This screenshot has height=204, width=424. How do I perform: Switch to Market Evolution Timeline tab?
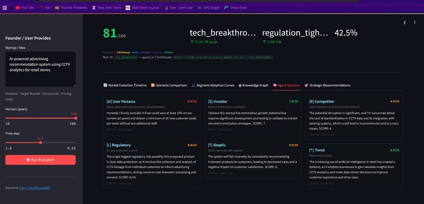pyautogui.click(x=125, y=85)
